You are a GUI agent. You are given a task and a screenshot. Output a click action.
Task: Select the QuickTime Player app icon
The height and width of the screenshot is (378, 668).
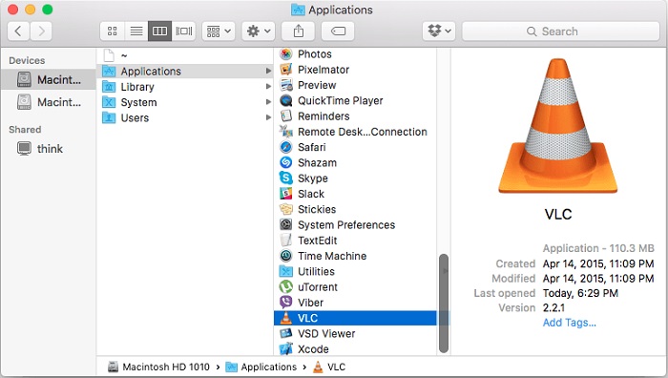pyautogui.click(x=286, y=100)
